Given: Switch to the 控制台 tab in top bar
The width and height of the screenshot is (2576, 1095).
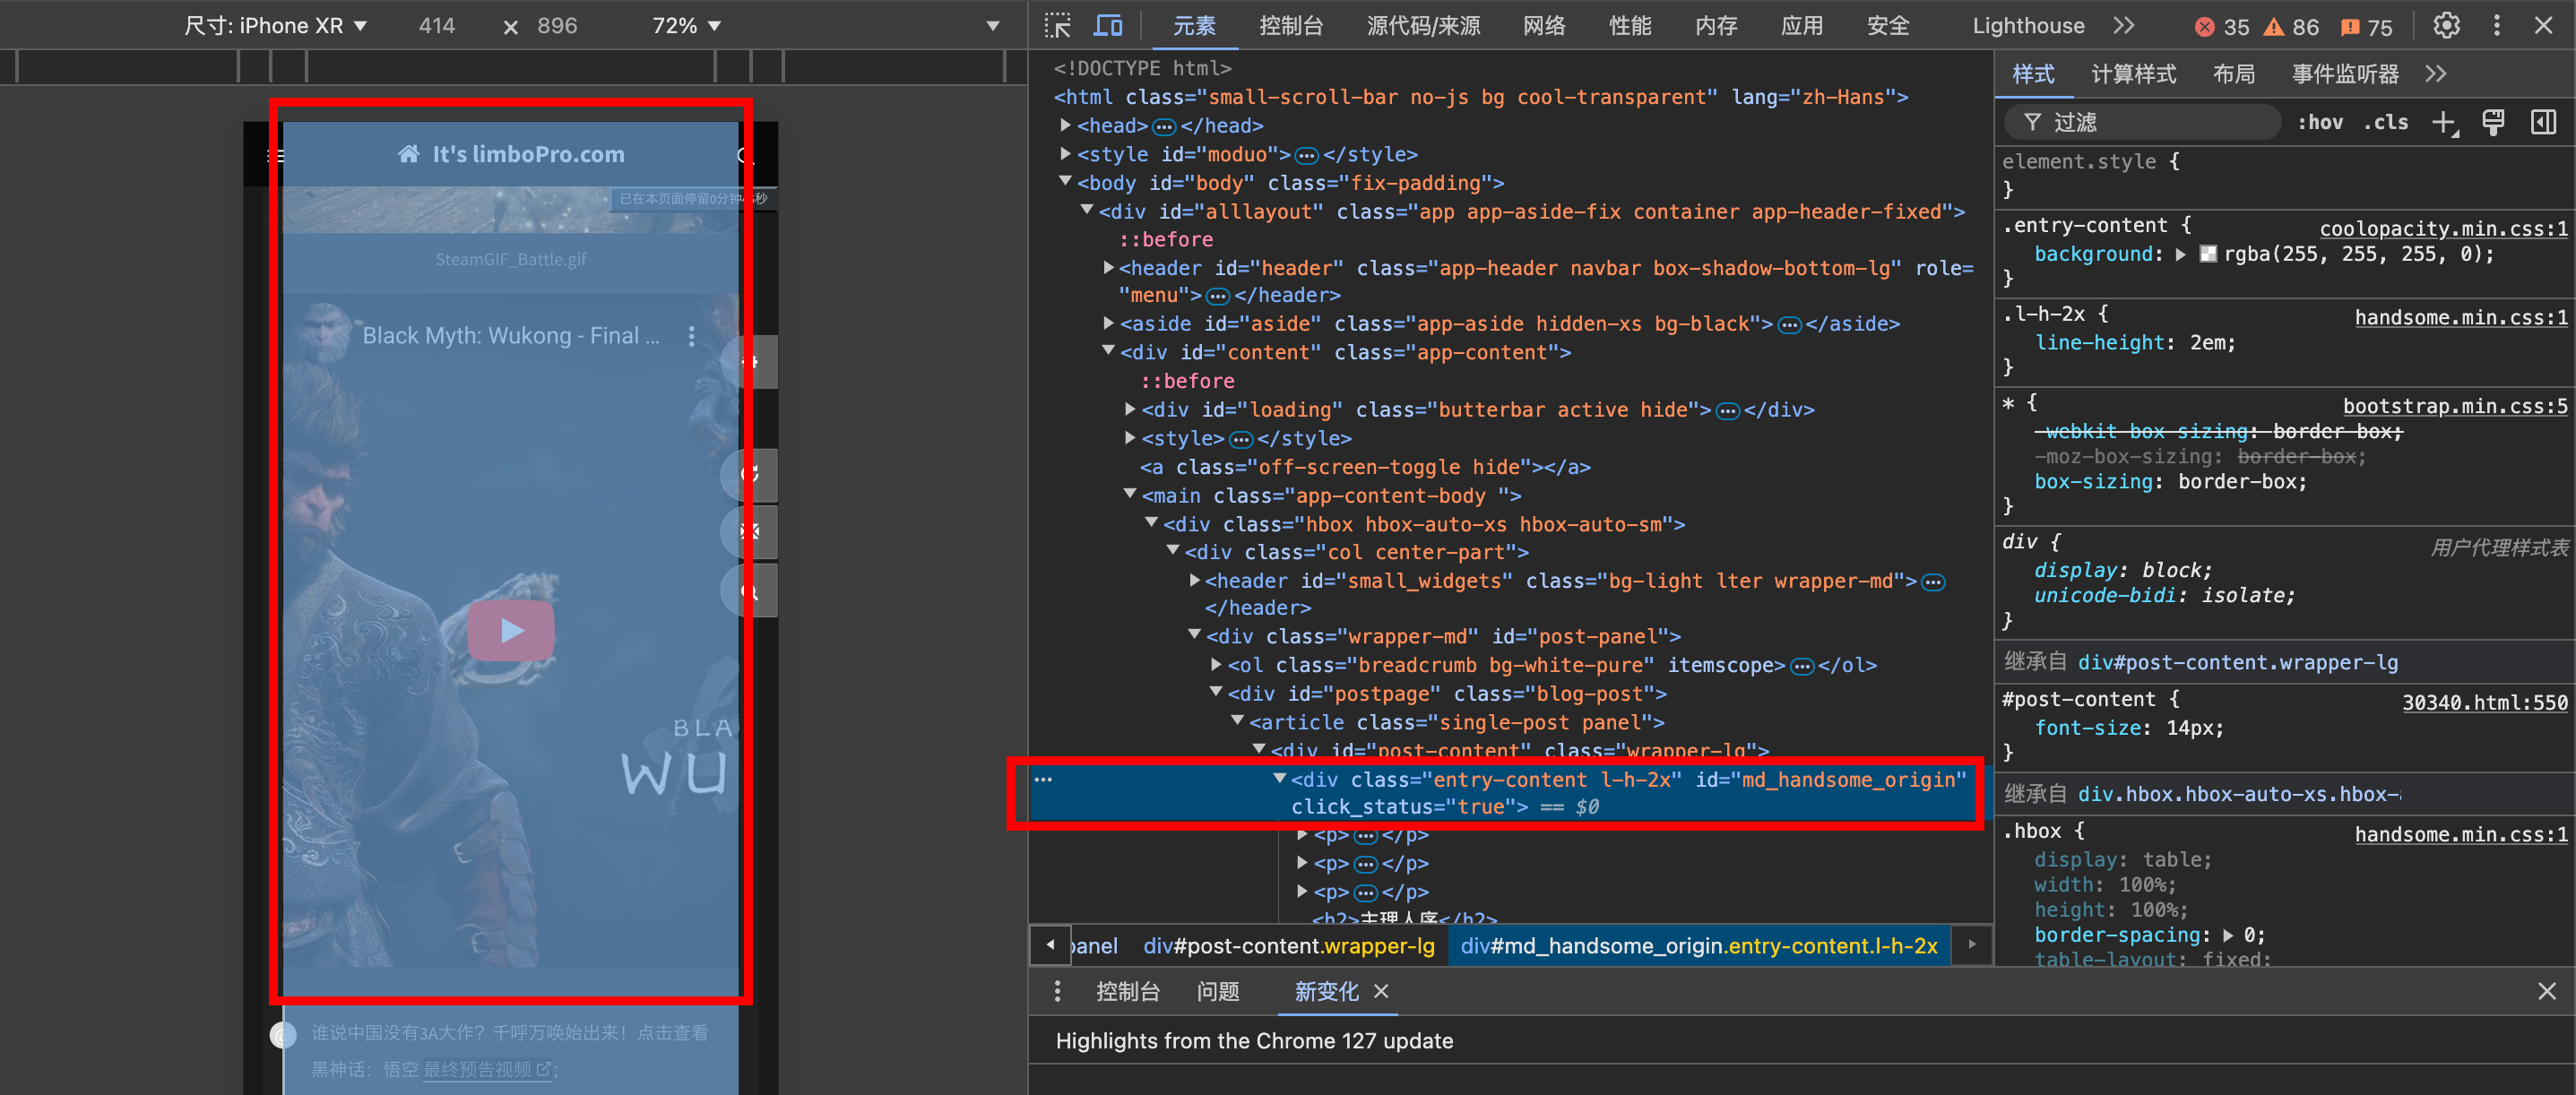Looking at the screenshot, I should [1290, 26].
